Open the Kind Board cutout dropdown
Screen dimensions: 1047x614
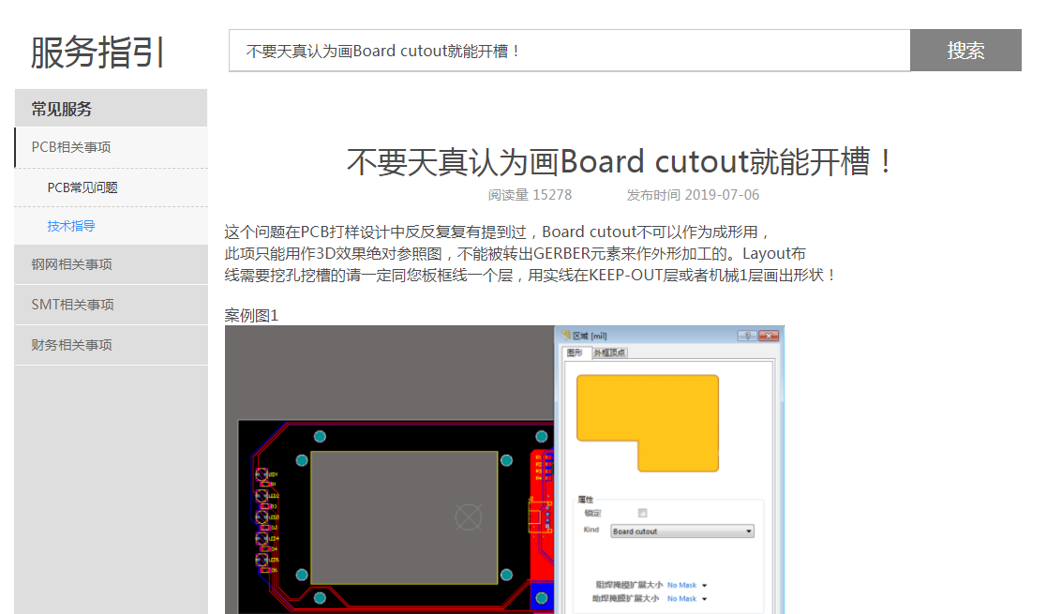(682, 532)
